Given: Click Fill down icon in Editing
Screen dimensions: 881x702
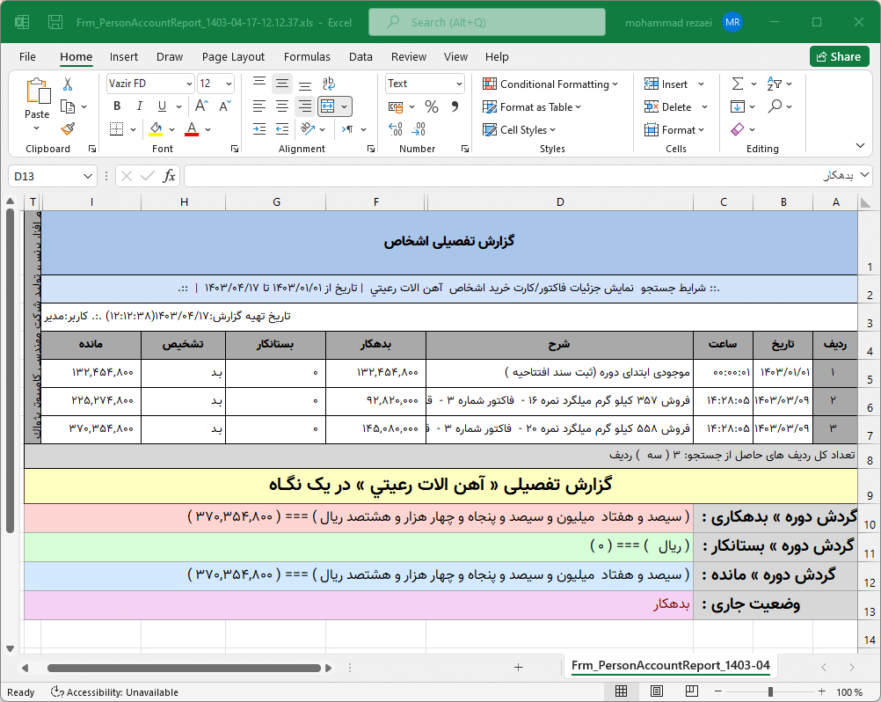Looking at the screenshot, I should click(737, 106).
